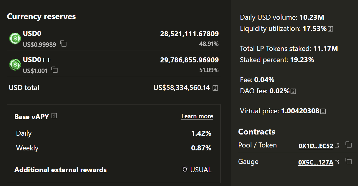Show Liquidity utilization info icon
Viewport: 358px width, 186px height.
(330, 29)
